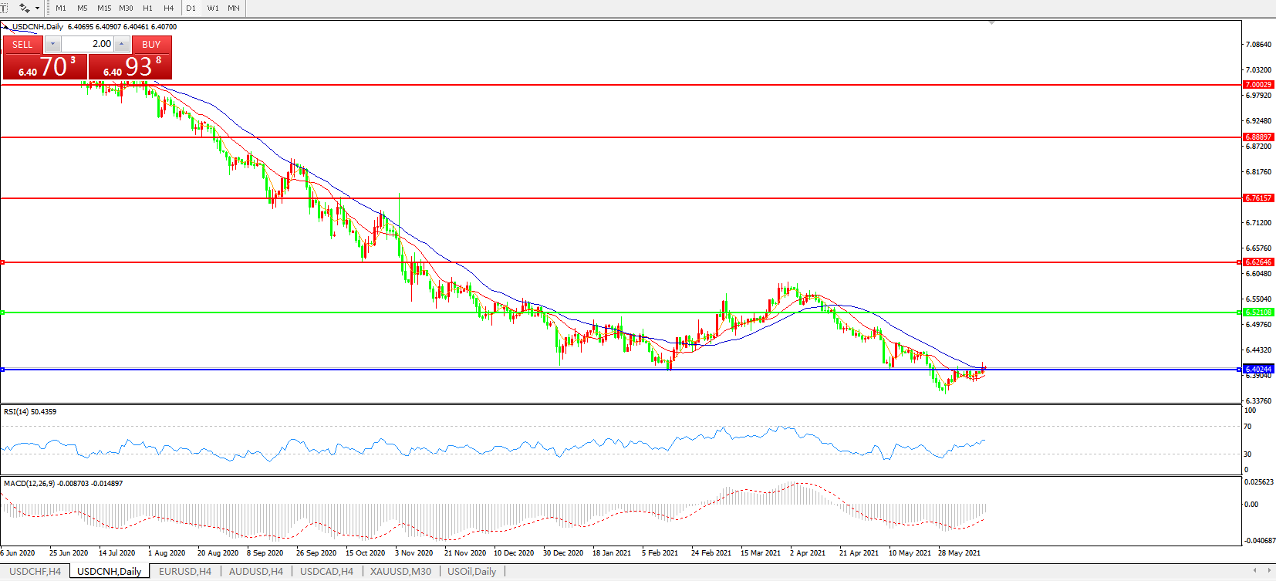Click the text label tool icon
The image size is (1276, 581).
pos(3,8)
